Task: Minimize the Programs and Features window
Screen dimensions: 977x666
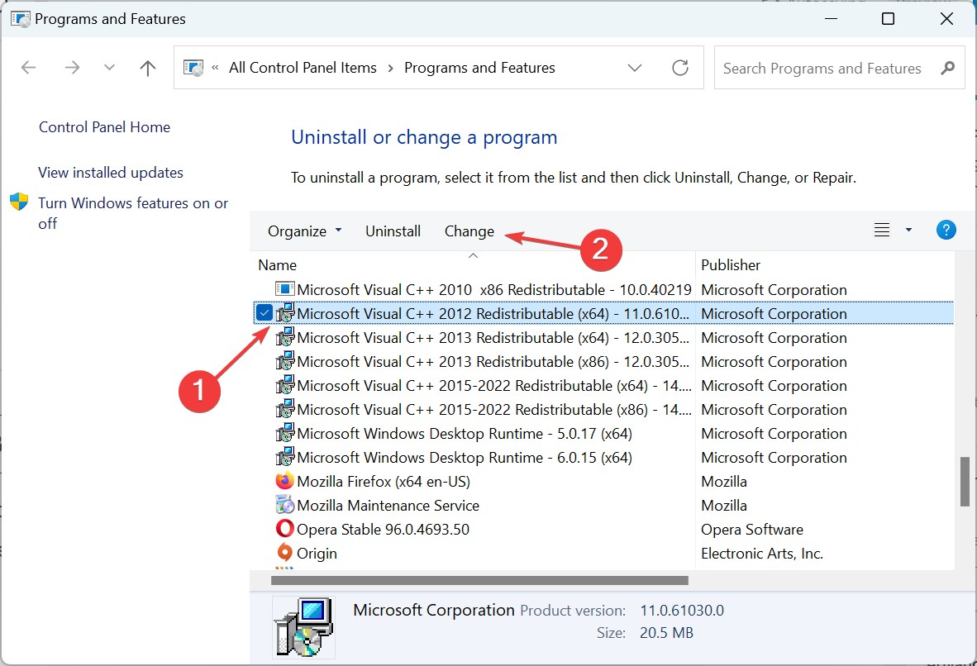Action: pos(831,19)
